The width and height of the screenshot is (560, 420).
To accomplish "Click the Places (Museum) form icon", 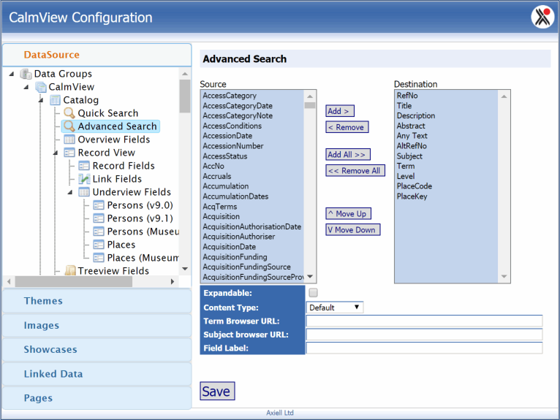I will coord(99,258).
